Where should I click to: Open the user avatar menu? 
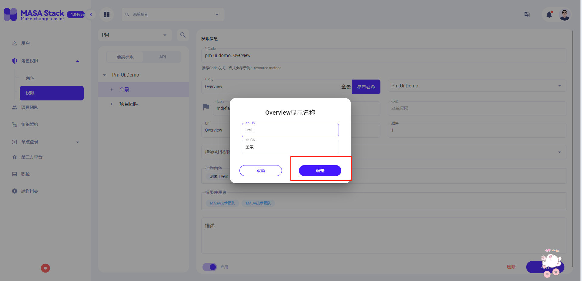(x=564, y=15)
